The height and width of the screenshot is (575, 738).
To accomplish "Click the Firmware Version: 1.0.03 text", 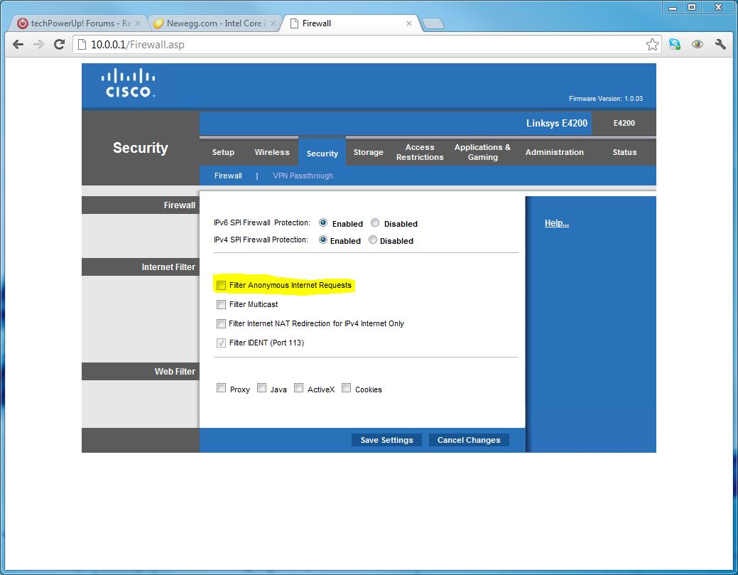I will 606,99.
